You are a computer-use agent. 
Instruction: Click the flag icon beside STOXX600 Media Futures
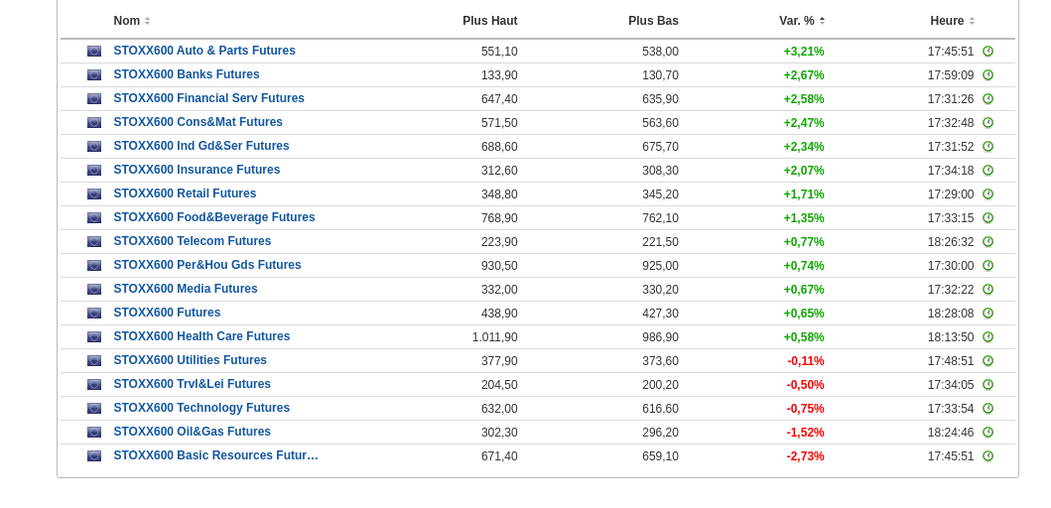[x=94, y=290]
